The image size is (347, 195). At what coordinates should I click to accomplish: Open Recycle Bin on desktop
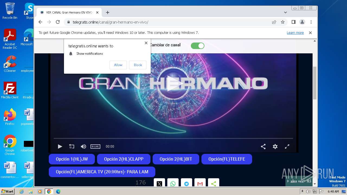[10, 11]
